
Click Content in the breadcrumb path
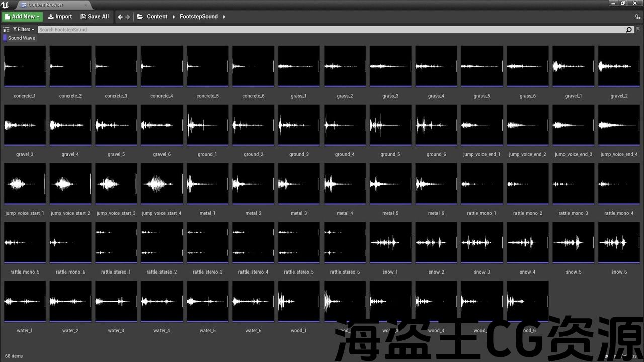click(x=157, y=17)
